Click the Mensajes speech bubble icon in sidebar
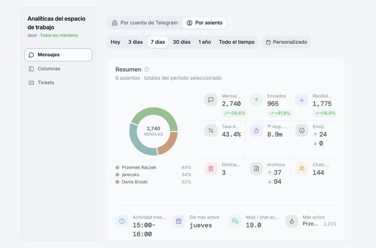Viewport: 376px width, 248px height. click(x=31, y=55)
